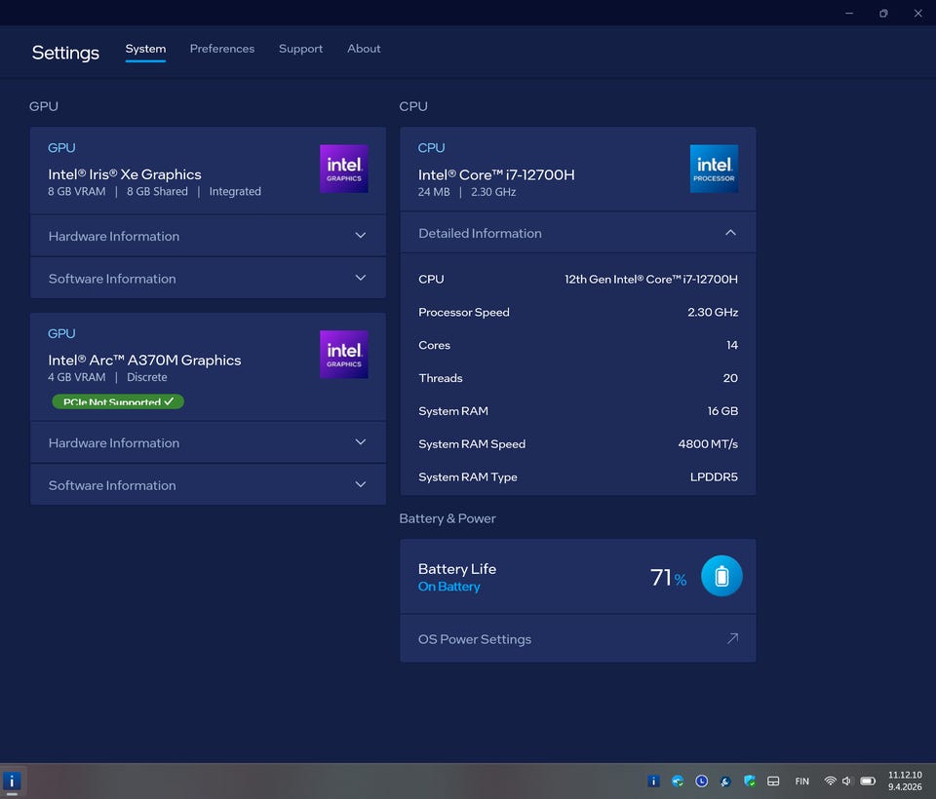This screenshot has height=799, width=936.
Task: Click the Intel Graphics logo for Arc A370M
Action: 343,354
